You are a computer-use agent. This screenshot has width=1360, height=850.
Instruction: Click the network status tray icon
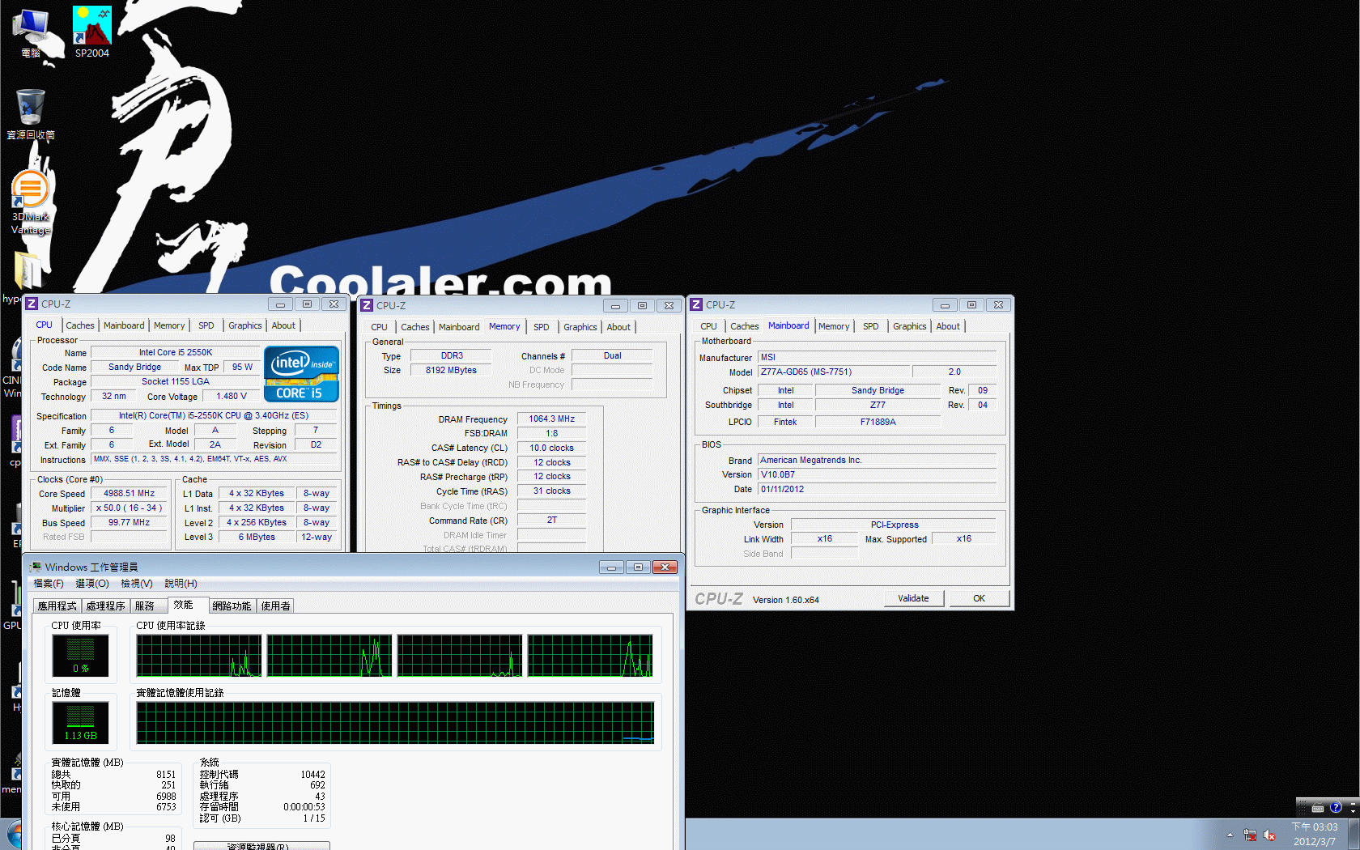1250,835
